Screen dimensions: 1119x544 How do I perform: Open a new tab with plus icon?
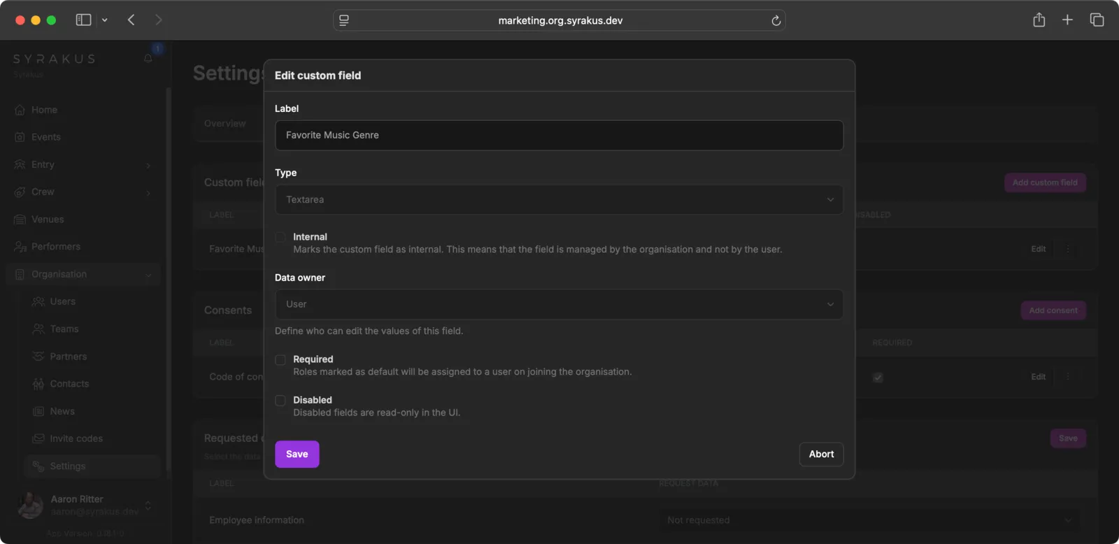(1067, 20)
